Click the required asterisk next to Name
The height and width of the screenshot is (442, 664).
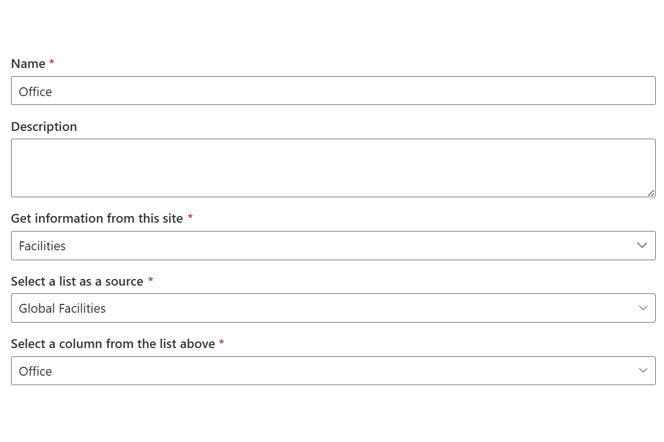coord(51,62)
